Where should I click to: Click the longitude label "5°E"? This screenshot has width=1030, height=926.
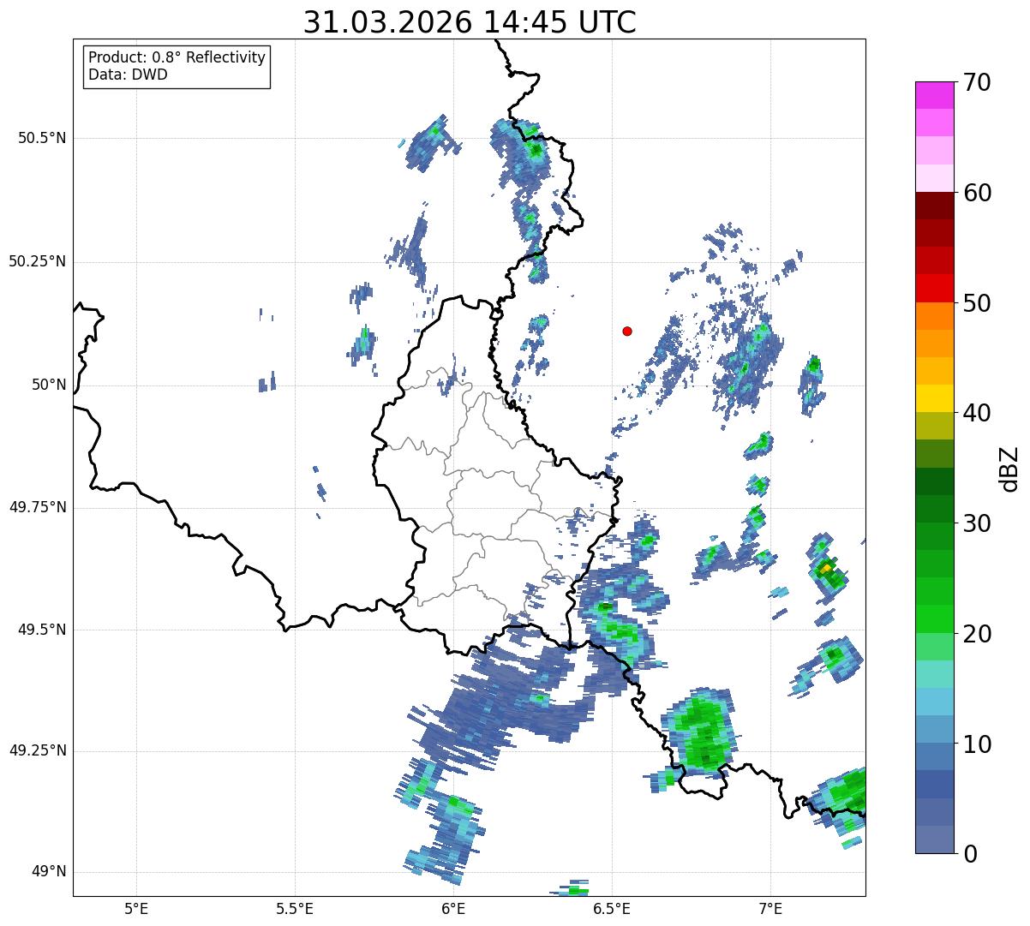pyautogui.click(x=136, y=908)
